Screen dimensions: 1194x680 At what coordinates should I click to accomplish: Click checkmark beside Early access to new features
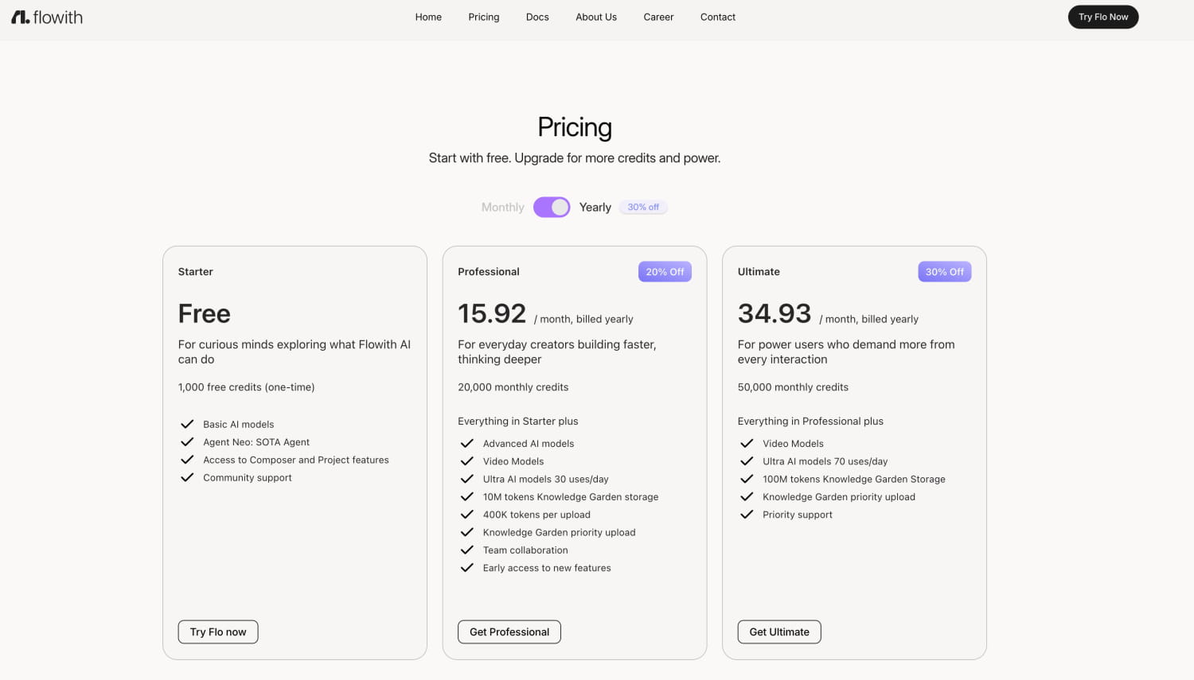point(467,568)
